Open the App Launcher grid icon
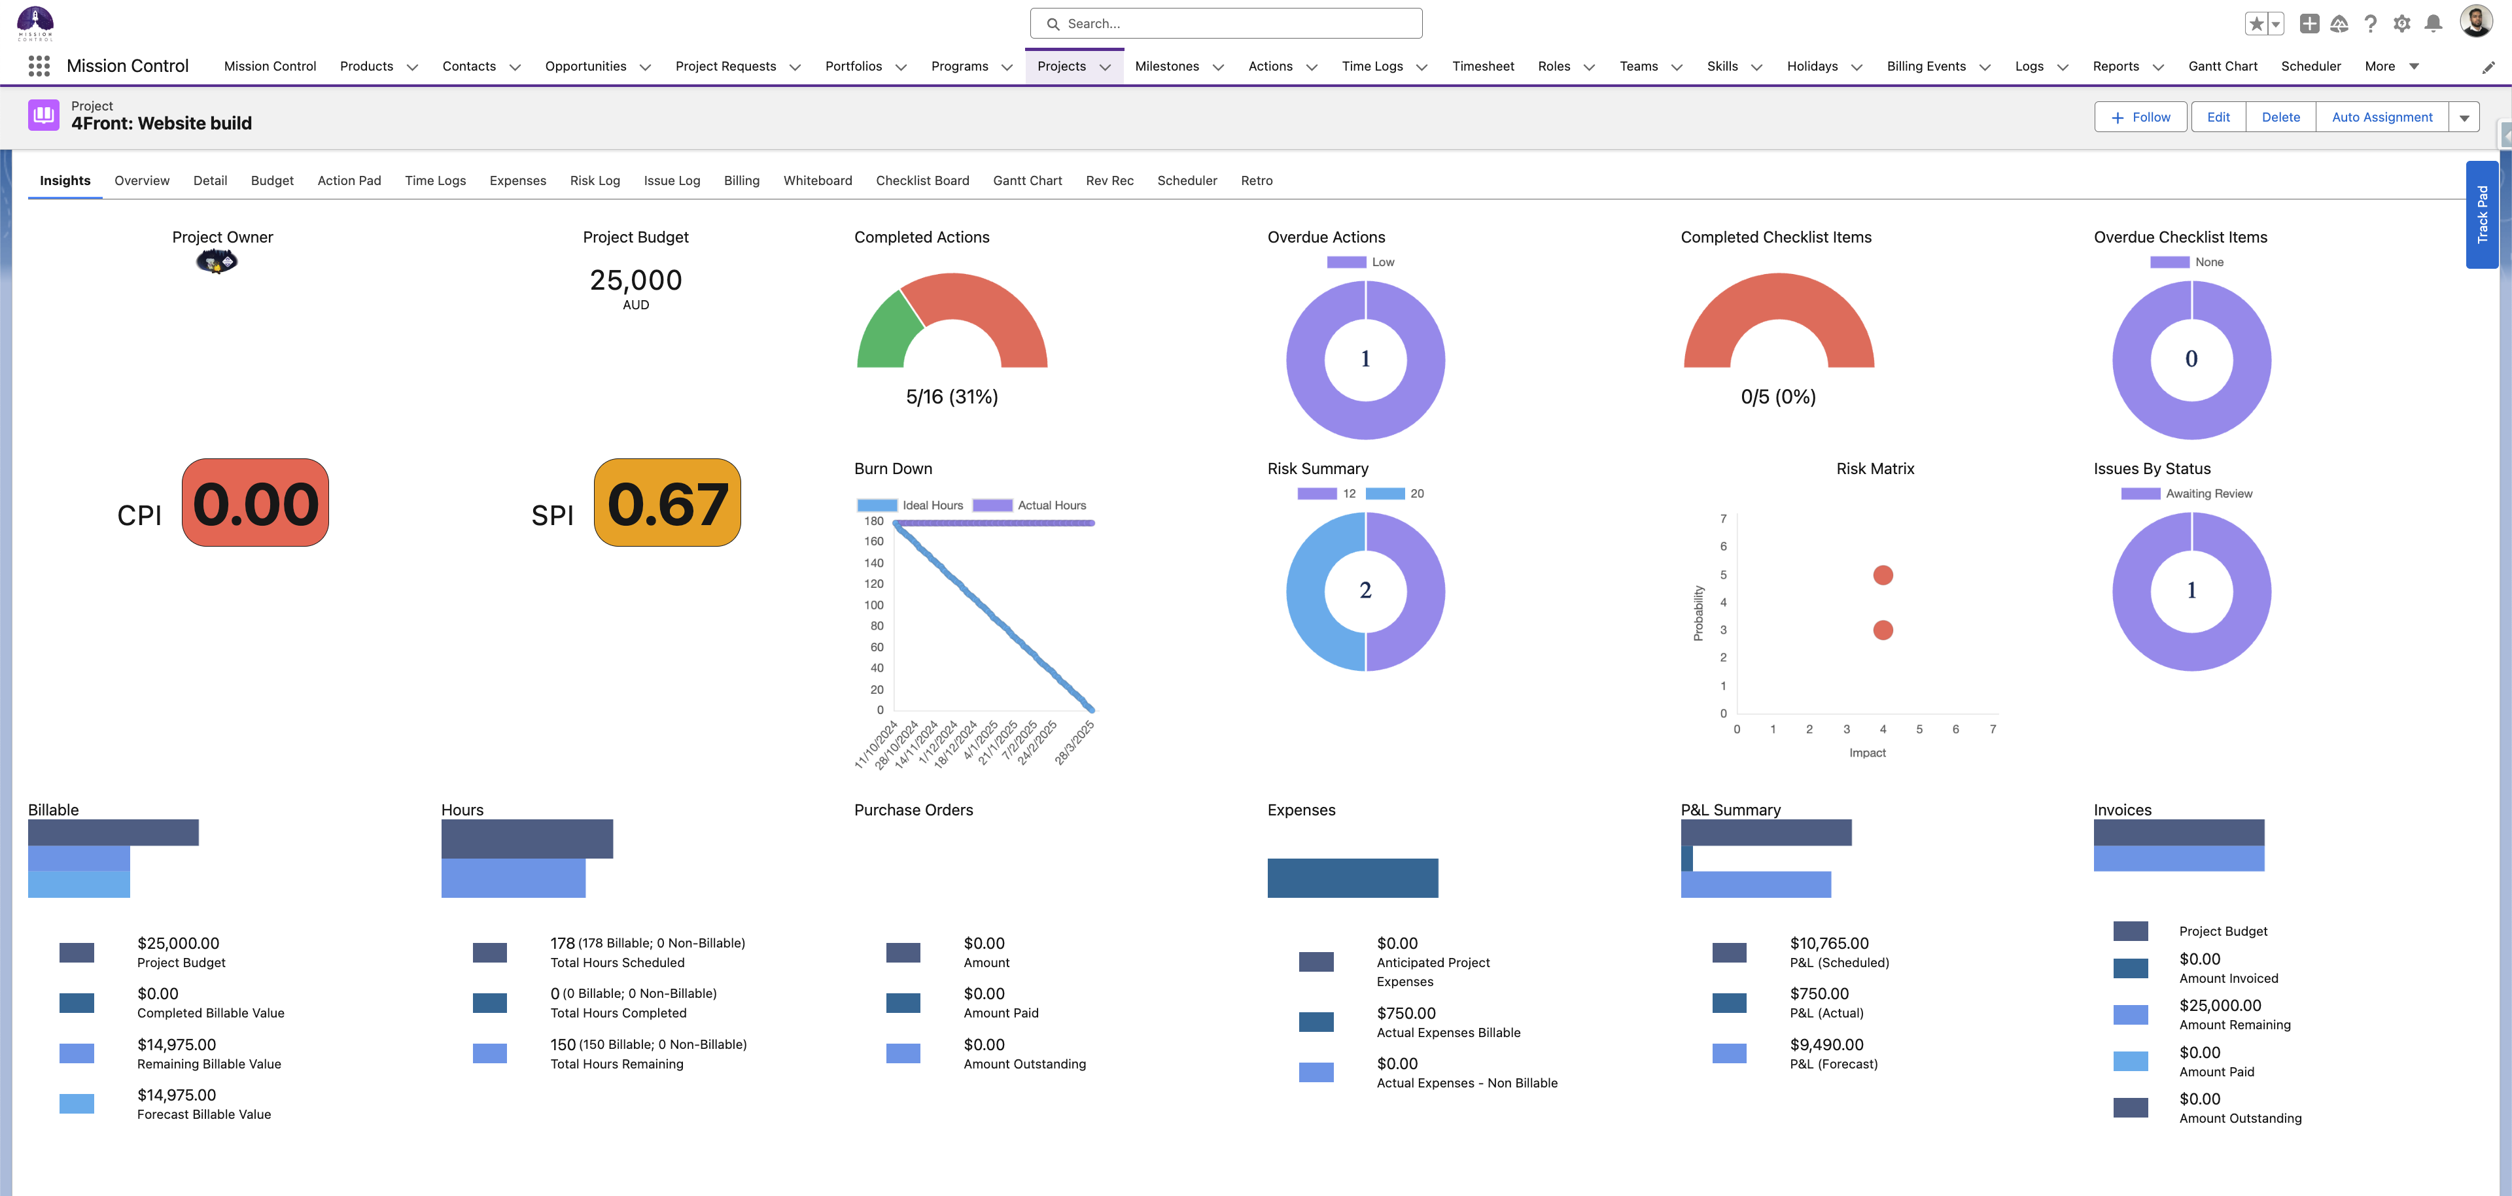Image resolution: width=2512 pixels, height=1196 pixels. point(39,65)
